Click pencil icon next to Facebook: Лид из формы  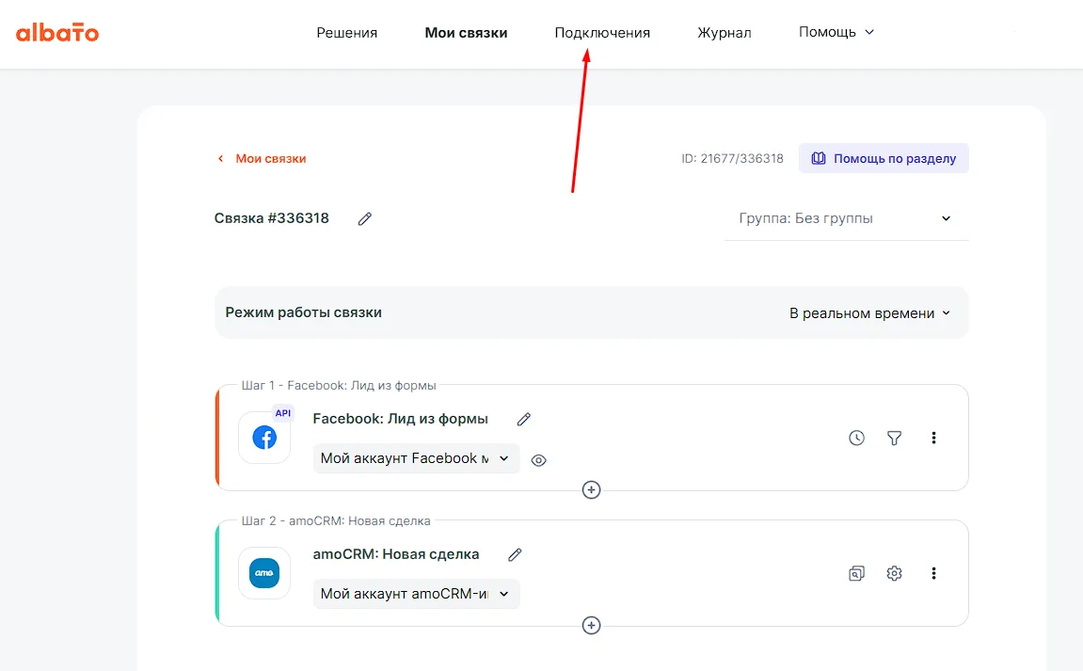pyautogui.click(x=524, y=419)
